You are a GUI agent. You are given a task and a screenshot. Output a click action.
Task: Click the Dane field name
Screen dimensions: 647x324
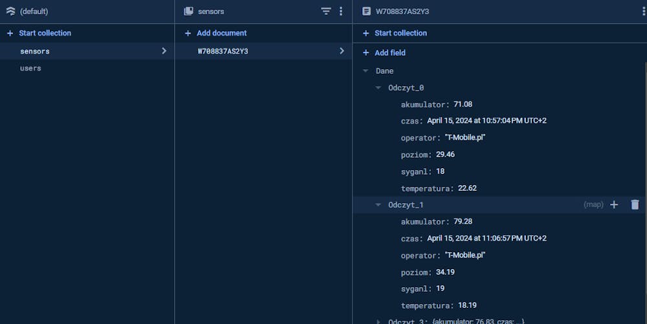click(384, 71)
